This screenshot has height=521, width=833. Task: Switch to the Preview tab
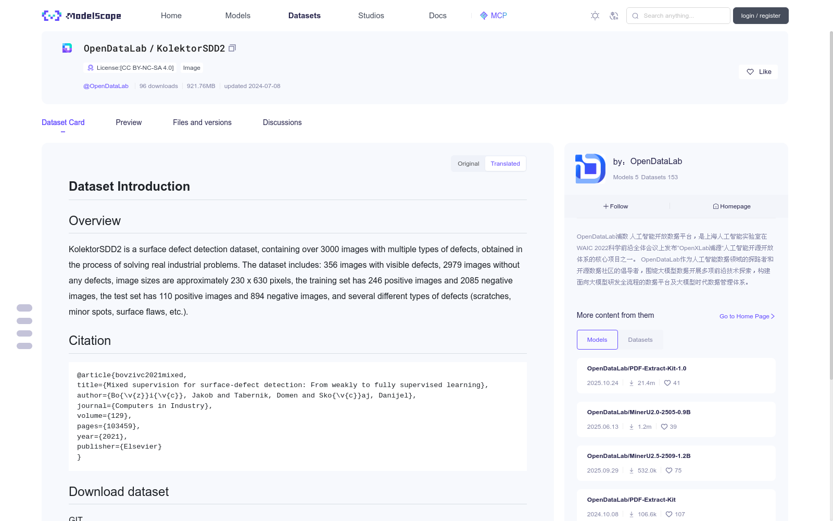coord(129,122)
